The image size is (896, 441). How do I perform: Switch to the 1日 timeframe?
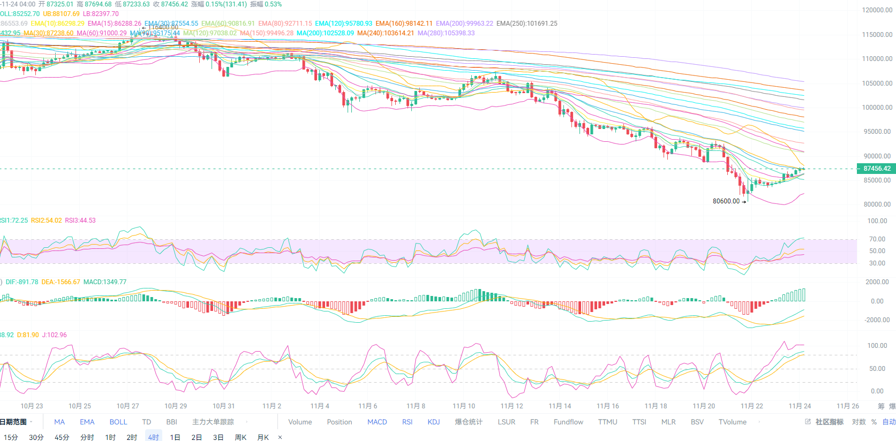(x=175, y=437)
